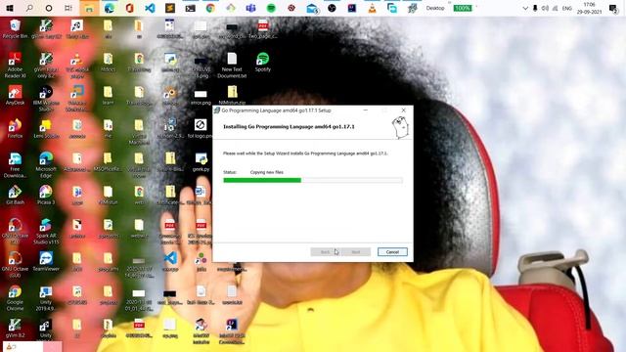Open the clock showing 17:06

point(589,8)
